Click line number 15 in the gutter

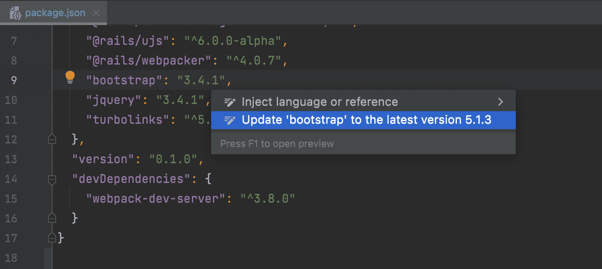tap(10, 199)
